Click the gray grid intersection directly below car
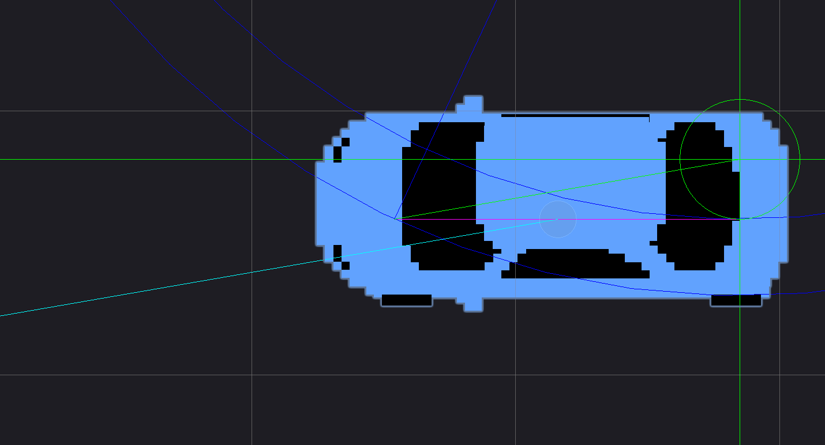The width and height of the screenshot is (825, 445). 515,375
